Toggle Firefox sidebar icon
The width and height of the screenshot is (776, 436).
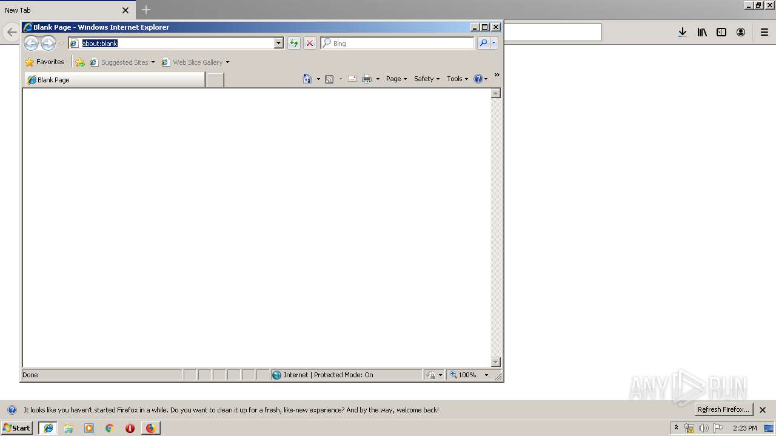point(721,32)
